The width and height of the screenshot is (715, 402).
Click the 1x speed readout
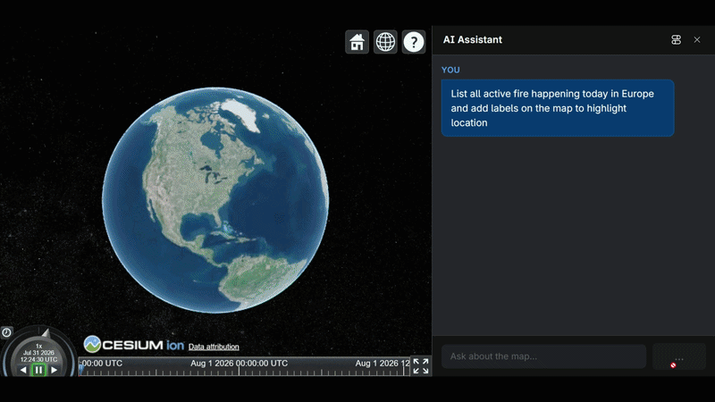[38, 346]
